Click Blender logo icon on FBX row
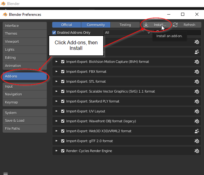 point(197,72)
